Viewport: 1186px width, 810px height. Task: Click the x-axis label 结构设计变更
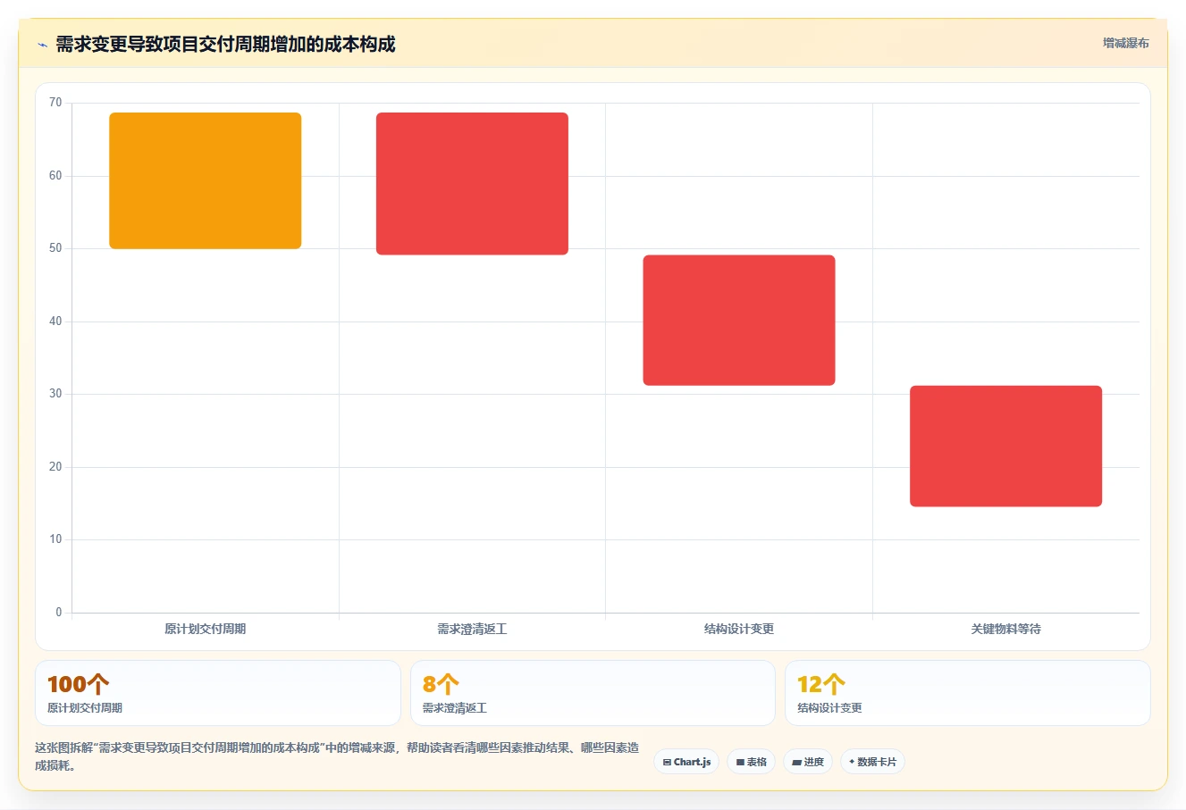coord(739,629)
